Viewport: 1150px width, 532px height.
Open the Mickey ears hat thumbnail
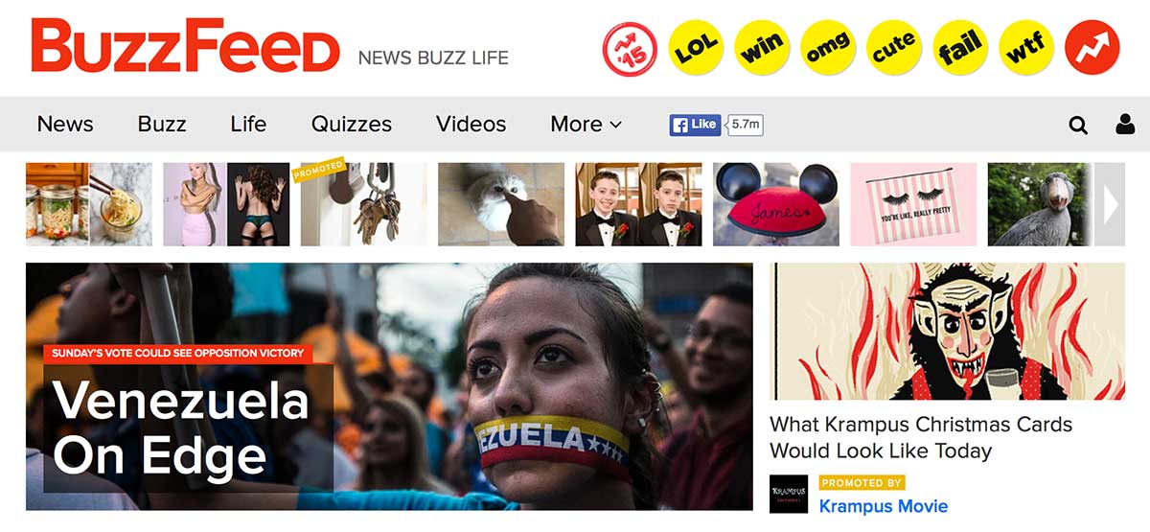(x=775, y=204)
